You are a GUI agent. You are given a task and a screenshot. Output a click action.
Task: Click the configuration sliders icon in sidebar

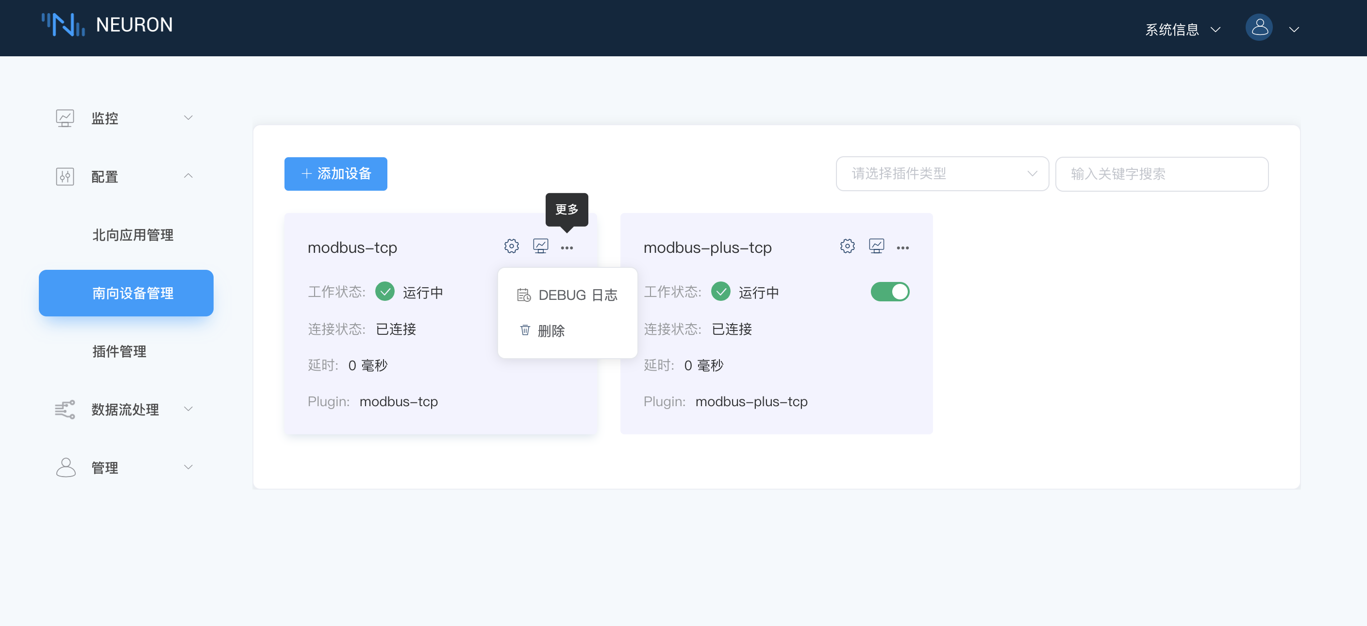[65, 176]
